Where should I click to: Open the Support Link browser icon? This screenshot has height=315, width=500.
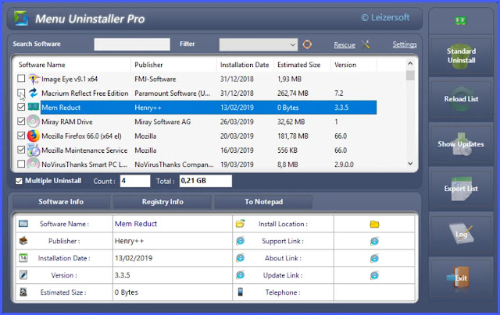pos(374,241)
